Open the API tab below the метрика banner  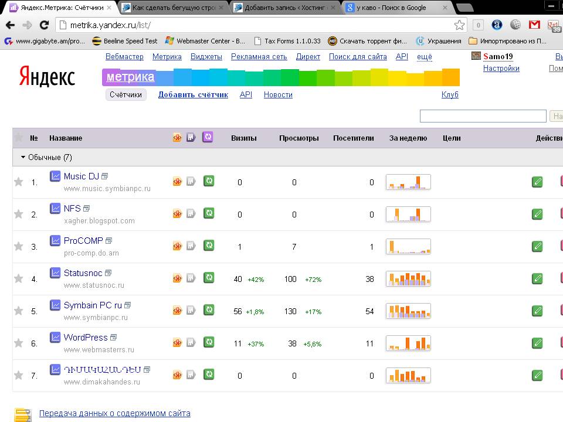(246, 95)
